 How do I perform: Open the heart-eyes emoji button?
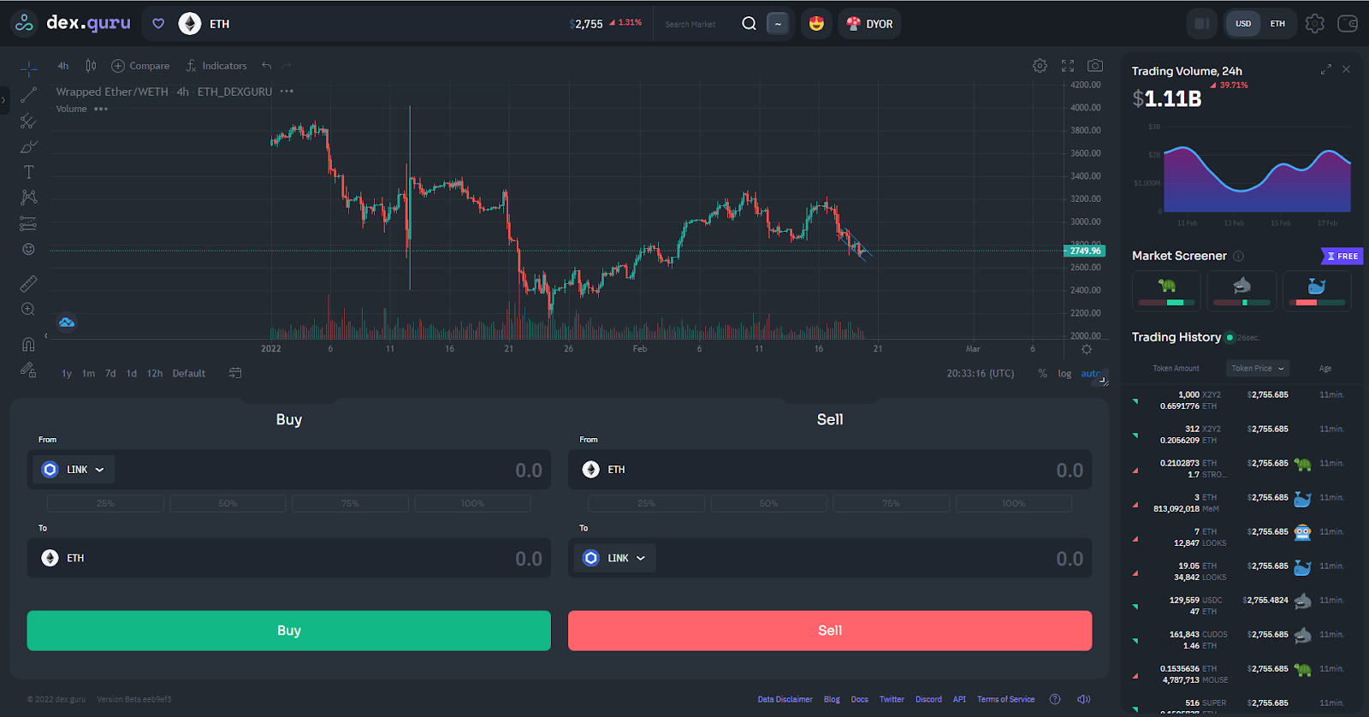(x=816, y=24)
